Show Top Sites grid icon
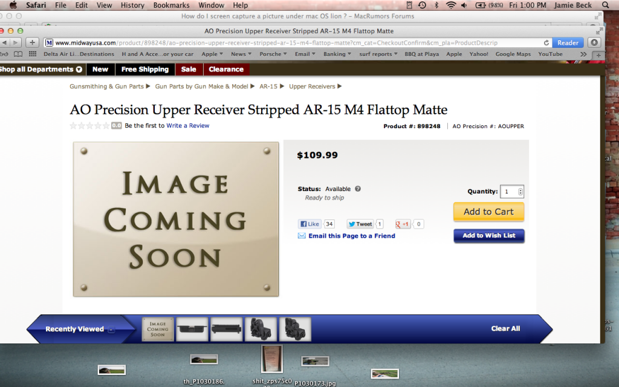The image size is (619, 387). click(33, 54)
